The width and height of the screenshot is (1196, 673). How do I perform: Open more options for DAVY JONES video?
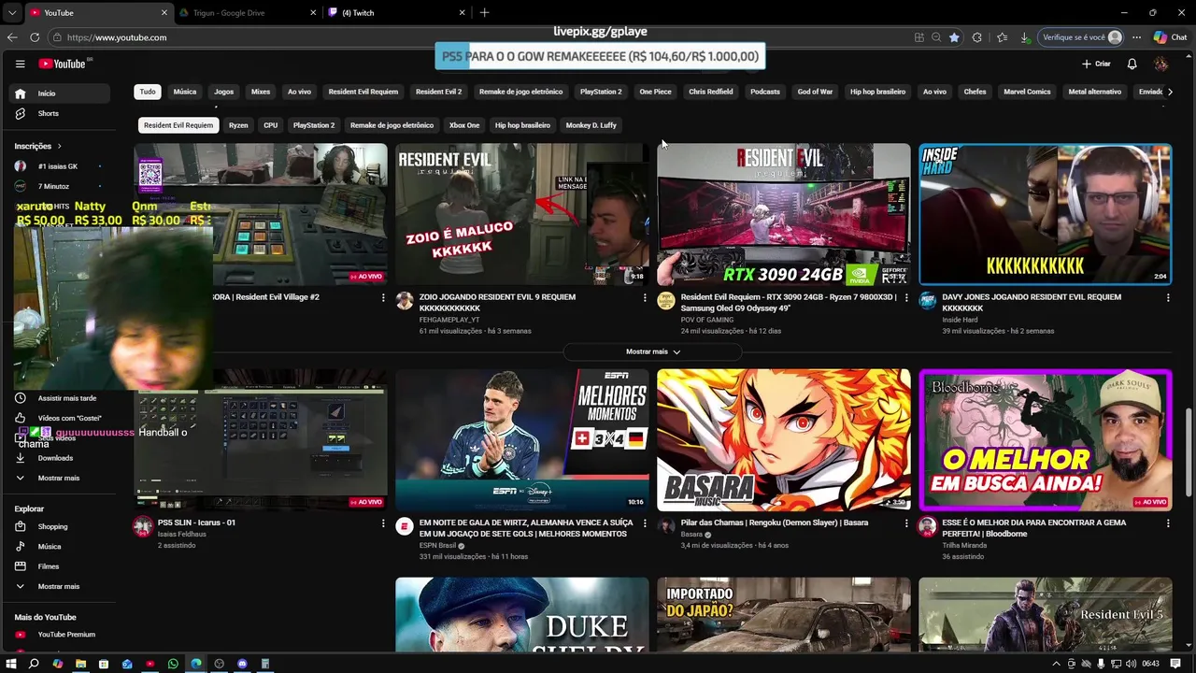[x=1168, y=297]
